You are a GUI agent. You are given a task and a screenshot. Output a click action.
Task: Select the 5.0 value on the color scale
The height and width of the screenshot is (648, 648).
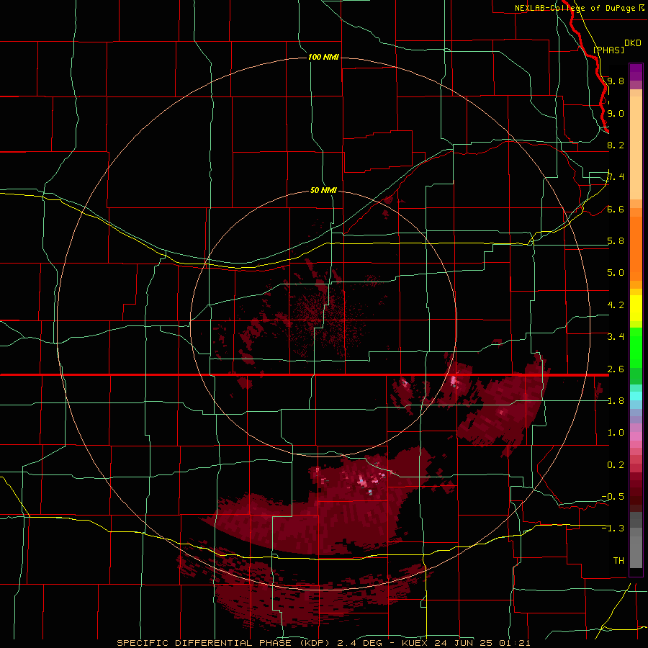(x=616, y=273)
